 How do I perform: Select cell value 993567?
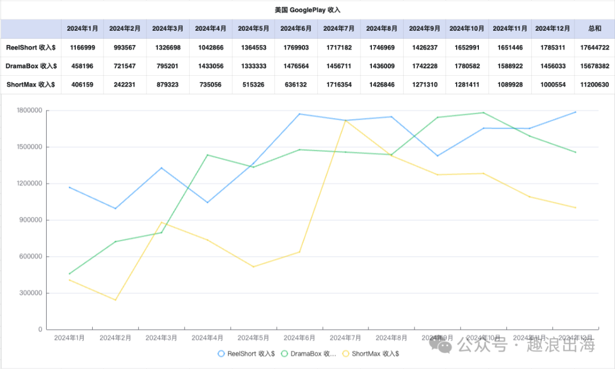point(125,47)
